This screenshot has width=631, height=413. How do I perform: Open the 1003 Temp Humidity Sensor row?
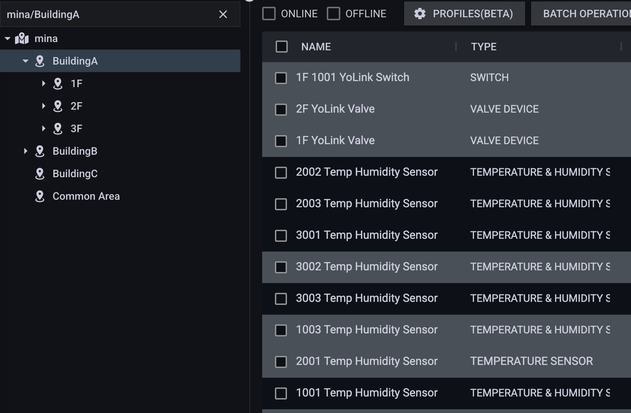(447, 330)
